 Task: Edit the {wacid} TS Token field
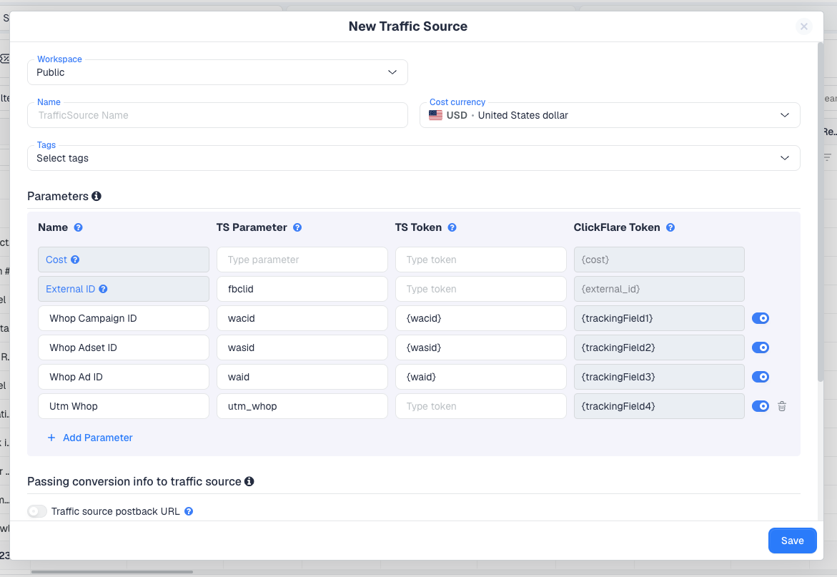click(481, 318)
